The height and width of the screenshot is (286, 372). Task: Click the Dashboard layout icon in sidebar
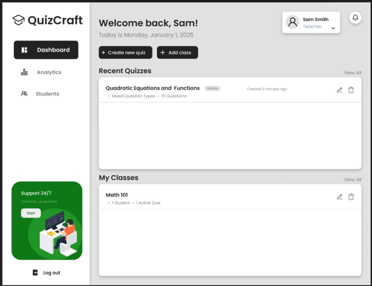pyautogui.click(x=24, y=50)
